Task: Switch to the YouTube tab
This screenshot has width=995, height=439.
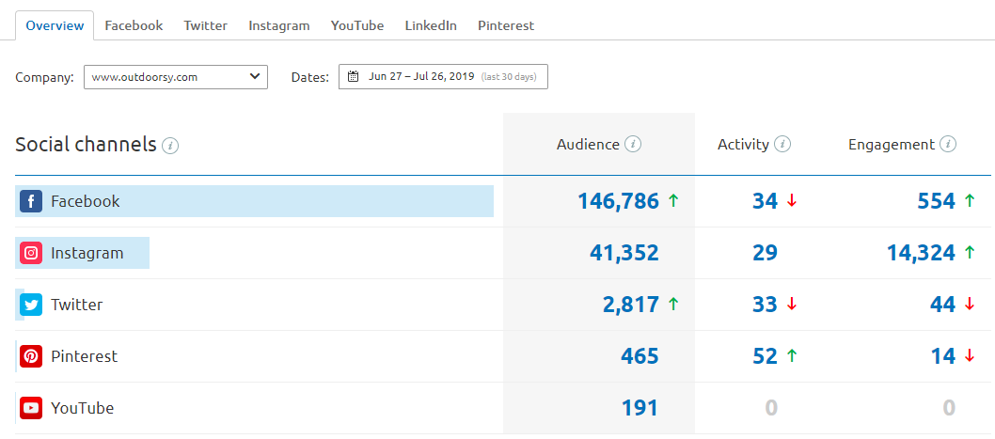Action: click(x=357, y=26)
